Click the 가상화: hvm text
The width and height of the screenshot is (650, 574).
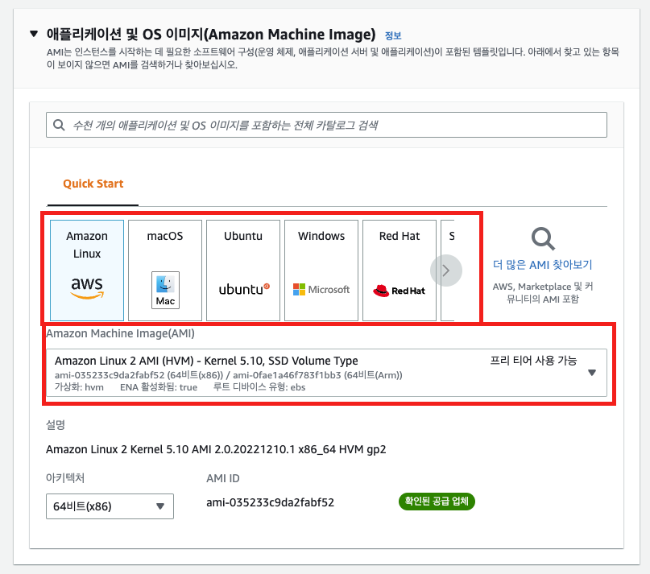pyautogui.click(x=79, y=387)
